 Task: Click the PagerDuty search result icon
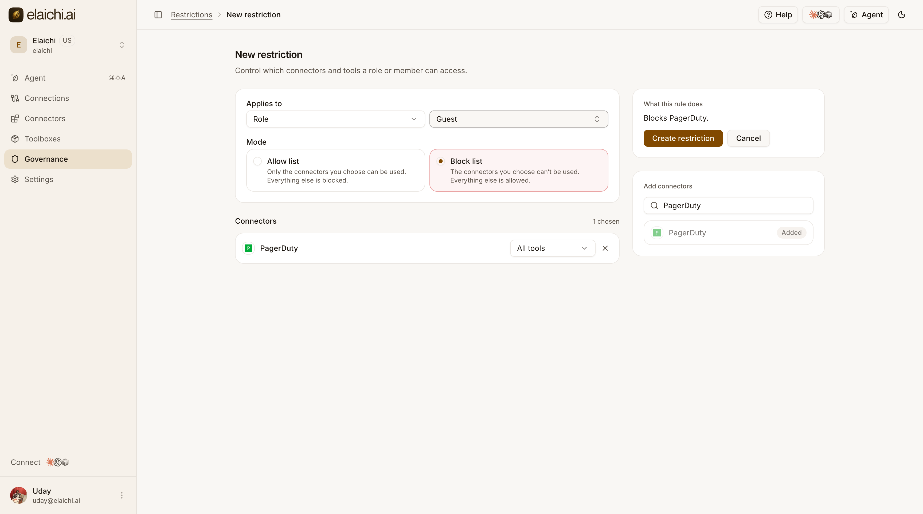(657, 233)
